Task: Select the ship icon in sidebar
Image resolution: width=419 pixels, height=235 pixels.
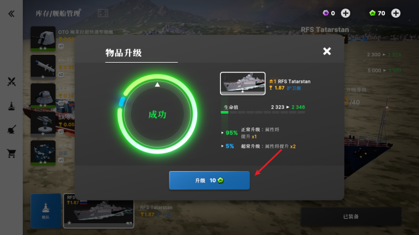Action: (x=11, y=106)
